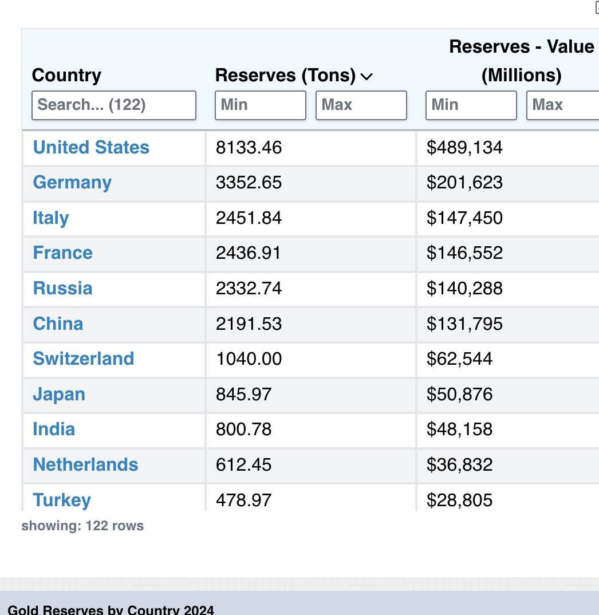Screen dimensions: 599x615
Task: Open the United States link
Action: 91,148
